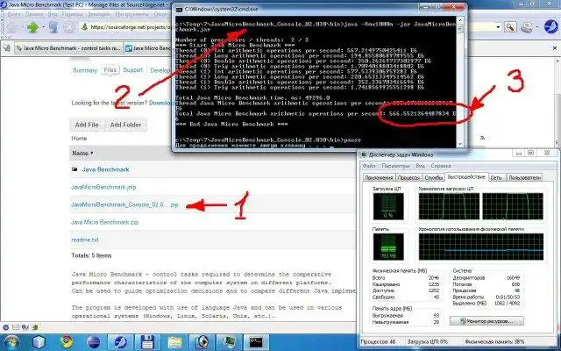This screenshot has width=561, height=351.
Task: Open SourceForge Support page tab
Action: coord(132,70)
